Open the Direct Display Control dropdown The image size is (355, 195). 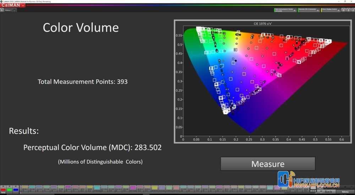(x=331, y=10)
